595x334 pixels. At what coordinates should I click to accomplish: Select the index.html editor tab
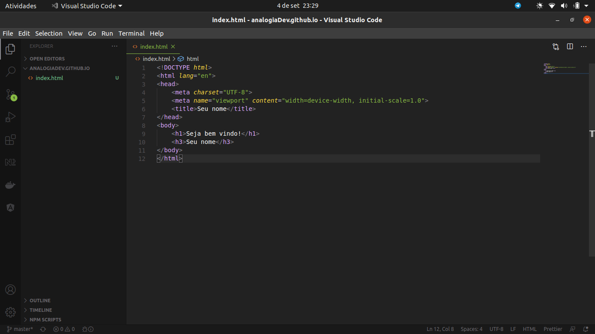click(x=153, y=47)
